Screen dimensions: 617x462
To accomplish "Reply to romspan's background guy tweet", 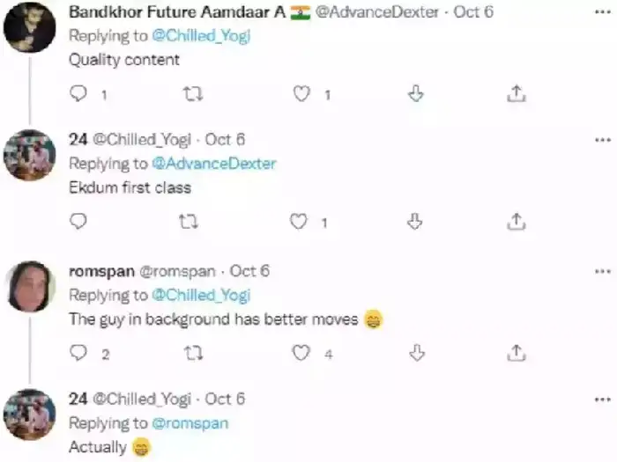I will (79, 353).
